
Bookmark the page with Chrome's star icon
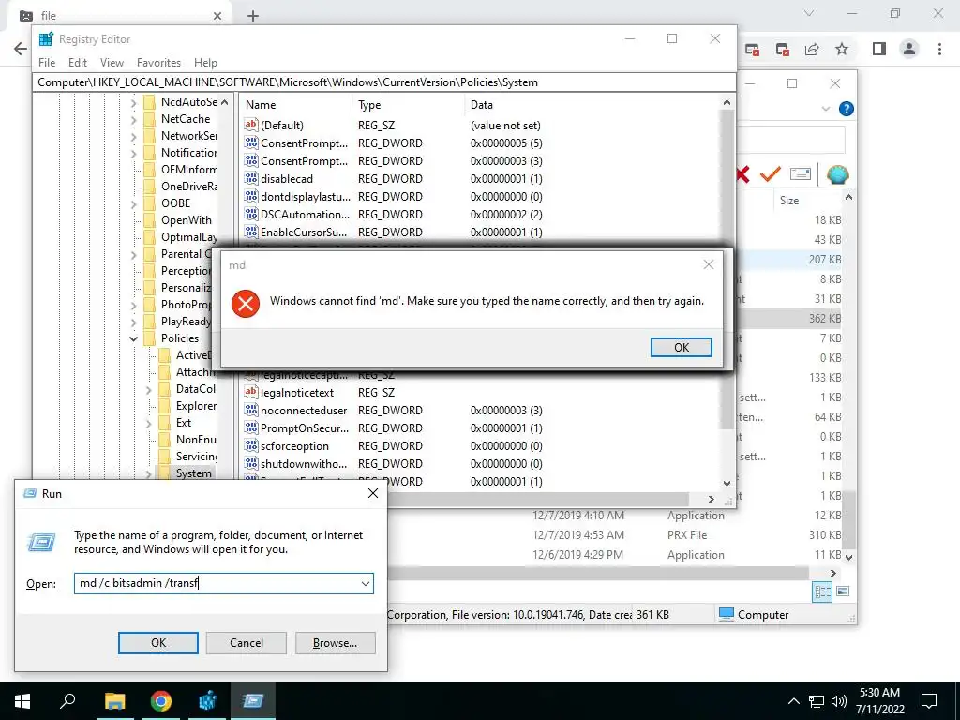pyautogui.click(x=842, y=49)
